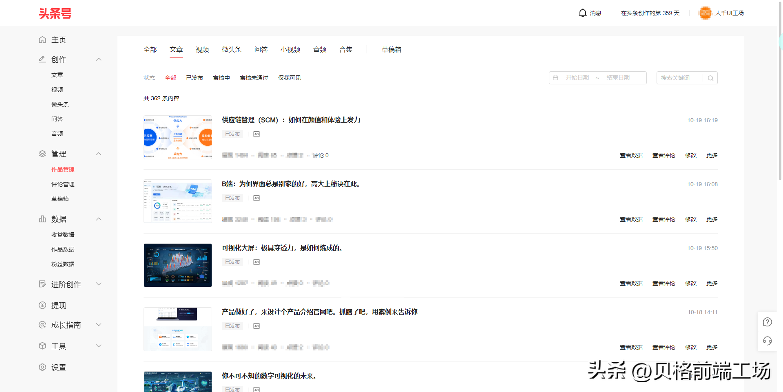Filter status by 已发布

click(x=195, y=78)
